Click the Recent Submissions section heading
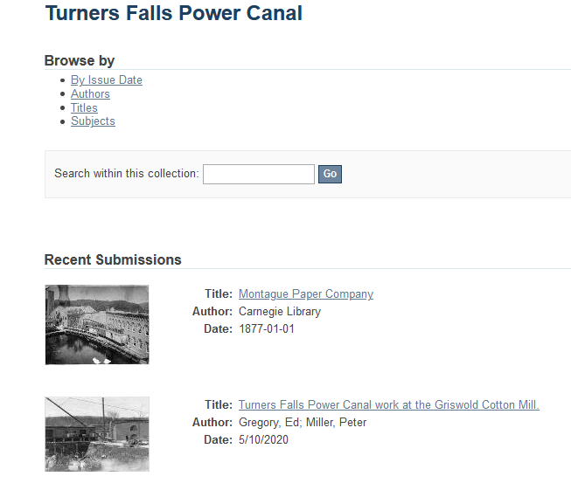Image resolution: width=571 pixels, height=490 pixels. (113, 259)
